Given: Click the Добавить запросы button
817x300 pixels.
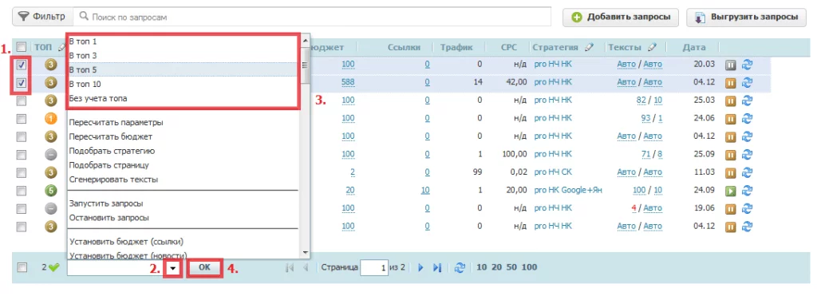Looking at the screenshot, I should point(621,18).
